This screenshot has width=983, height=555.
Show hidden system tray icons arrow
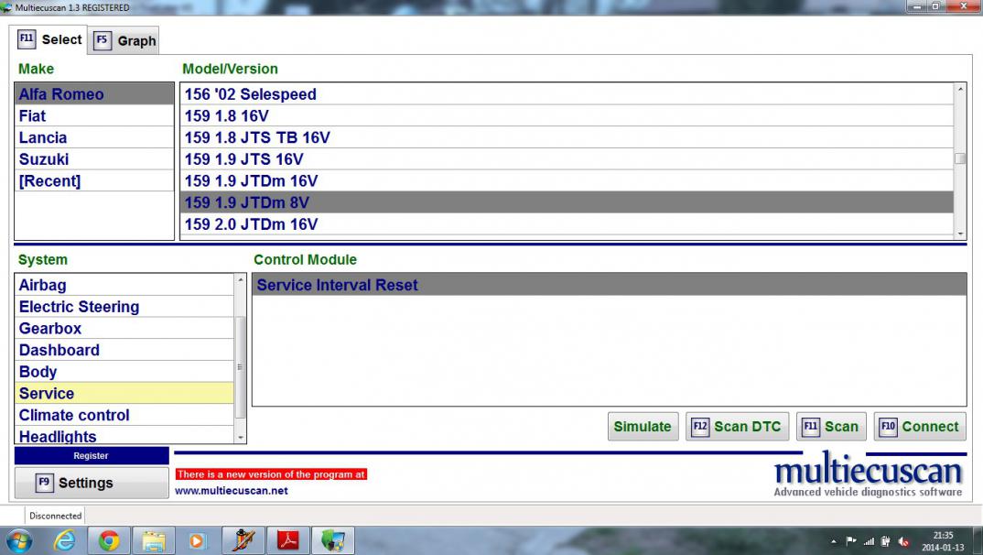coord(834,541)
